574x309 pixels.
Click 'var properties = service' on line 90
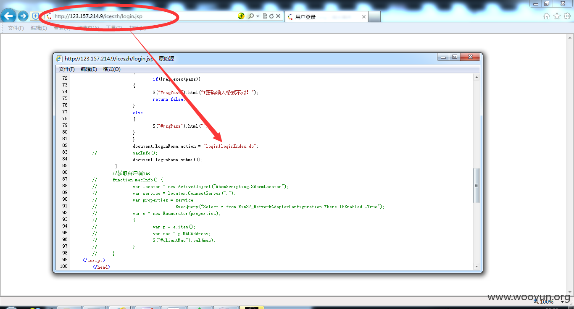[163, 200]
